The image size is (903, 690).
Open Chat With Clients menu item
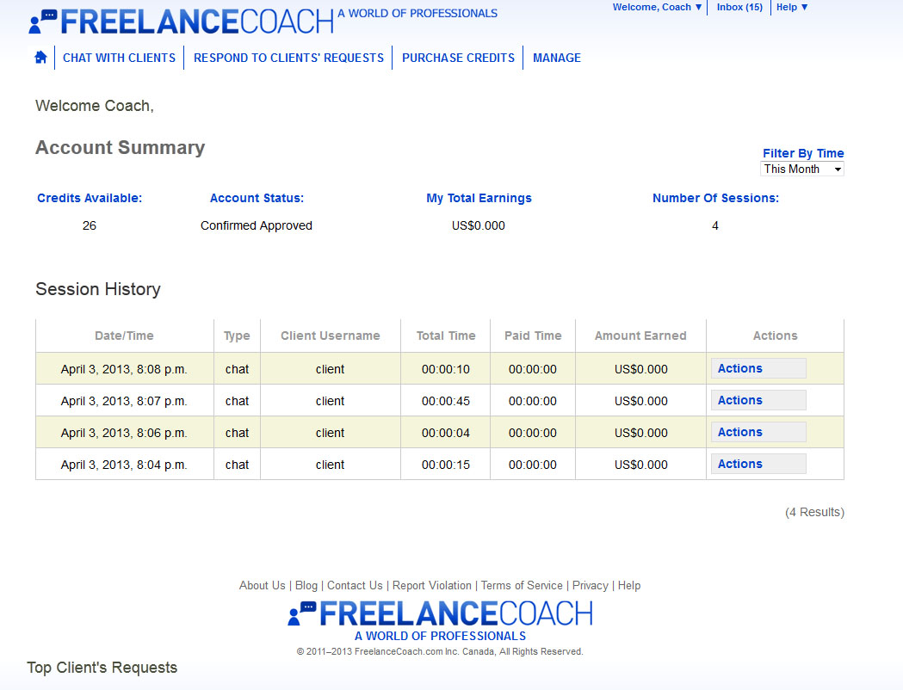tap(119, 59)
